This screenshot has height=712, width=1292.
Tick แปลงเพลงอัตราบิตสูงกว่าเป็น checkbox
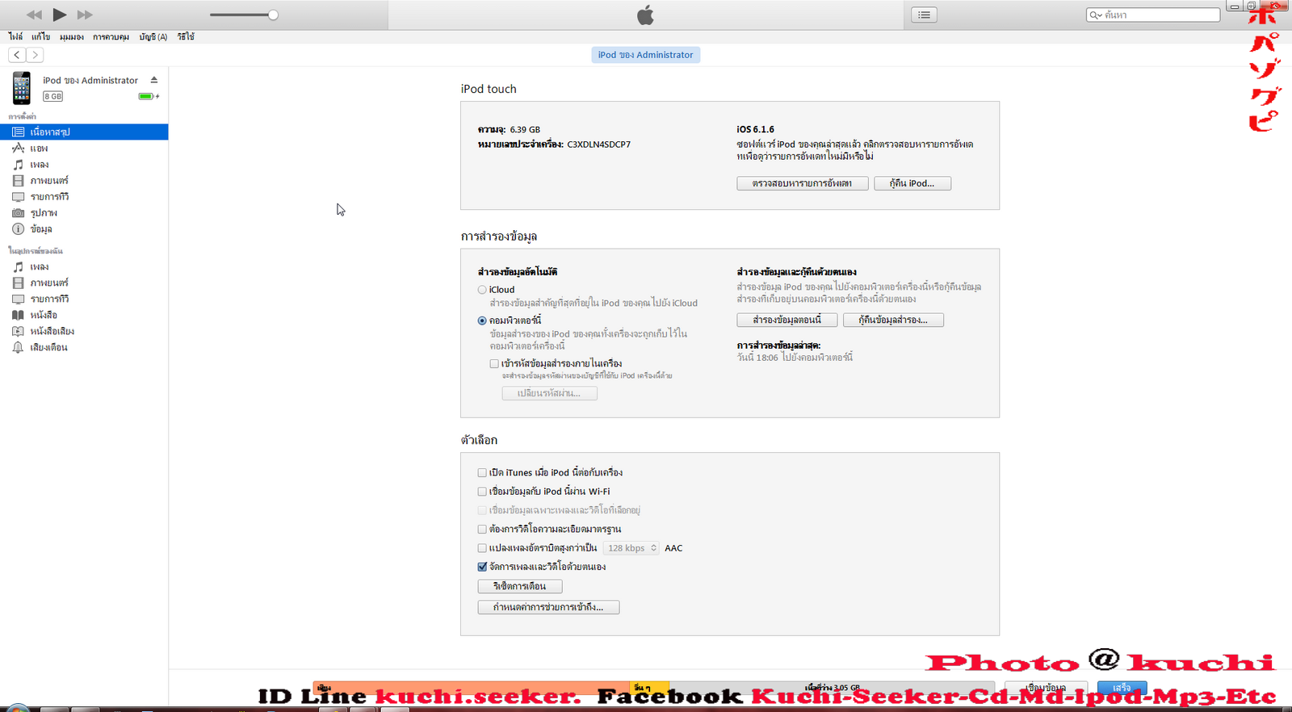tap(482, 548)
